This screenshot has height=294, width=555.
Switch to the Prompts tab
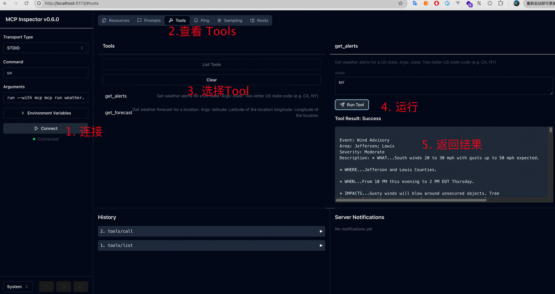(149, 20)
